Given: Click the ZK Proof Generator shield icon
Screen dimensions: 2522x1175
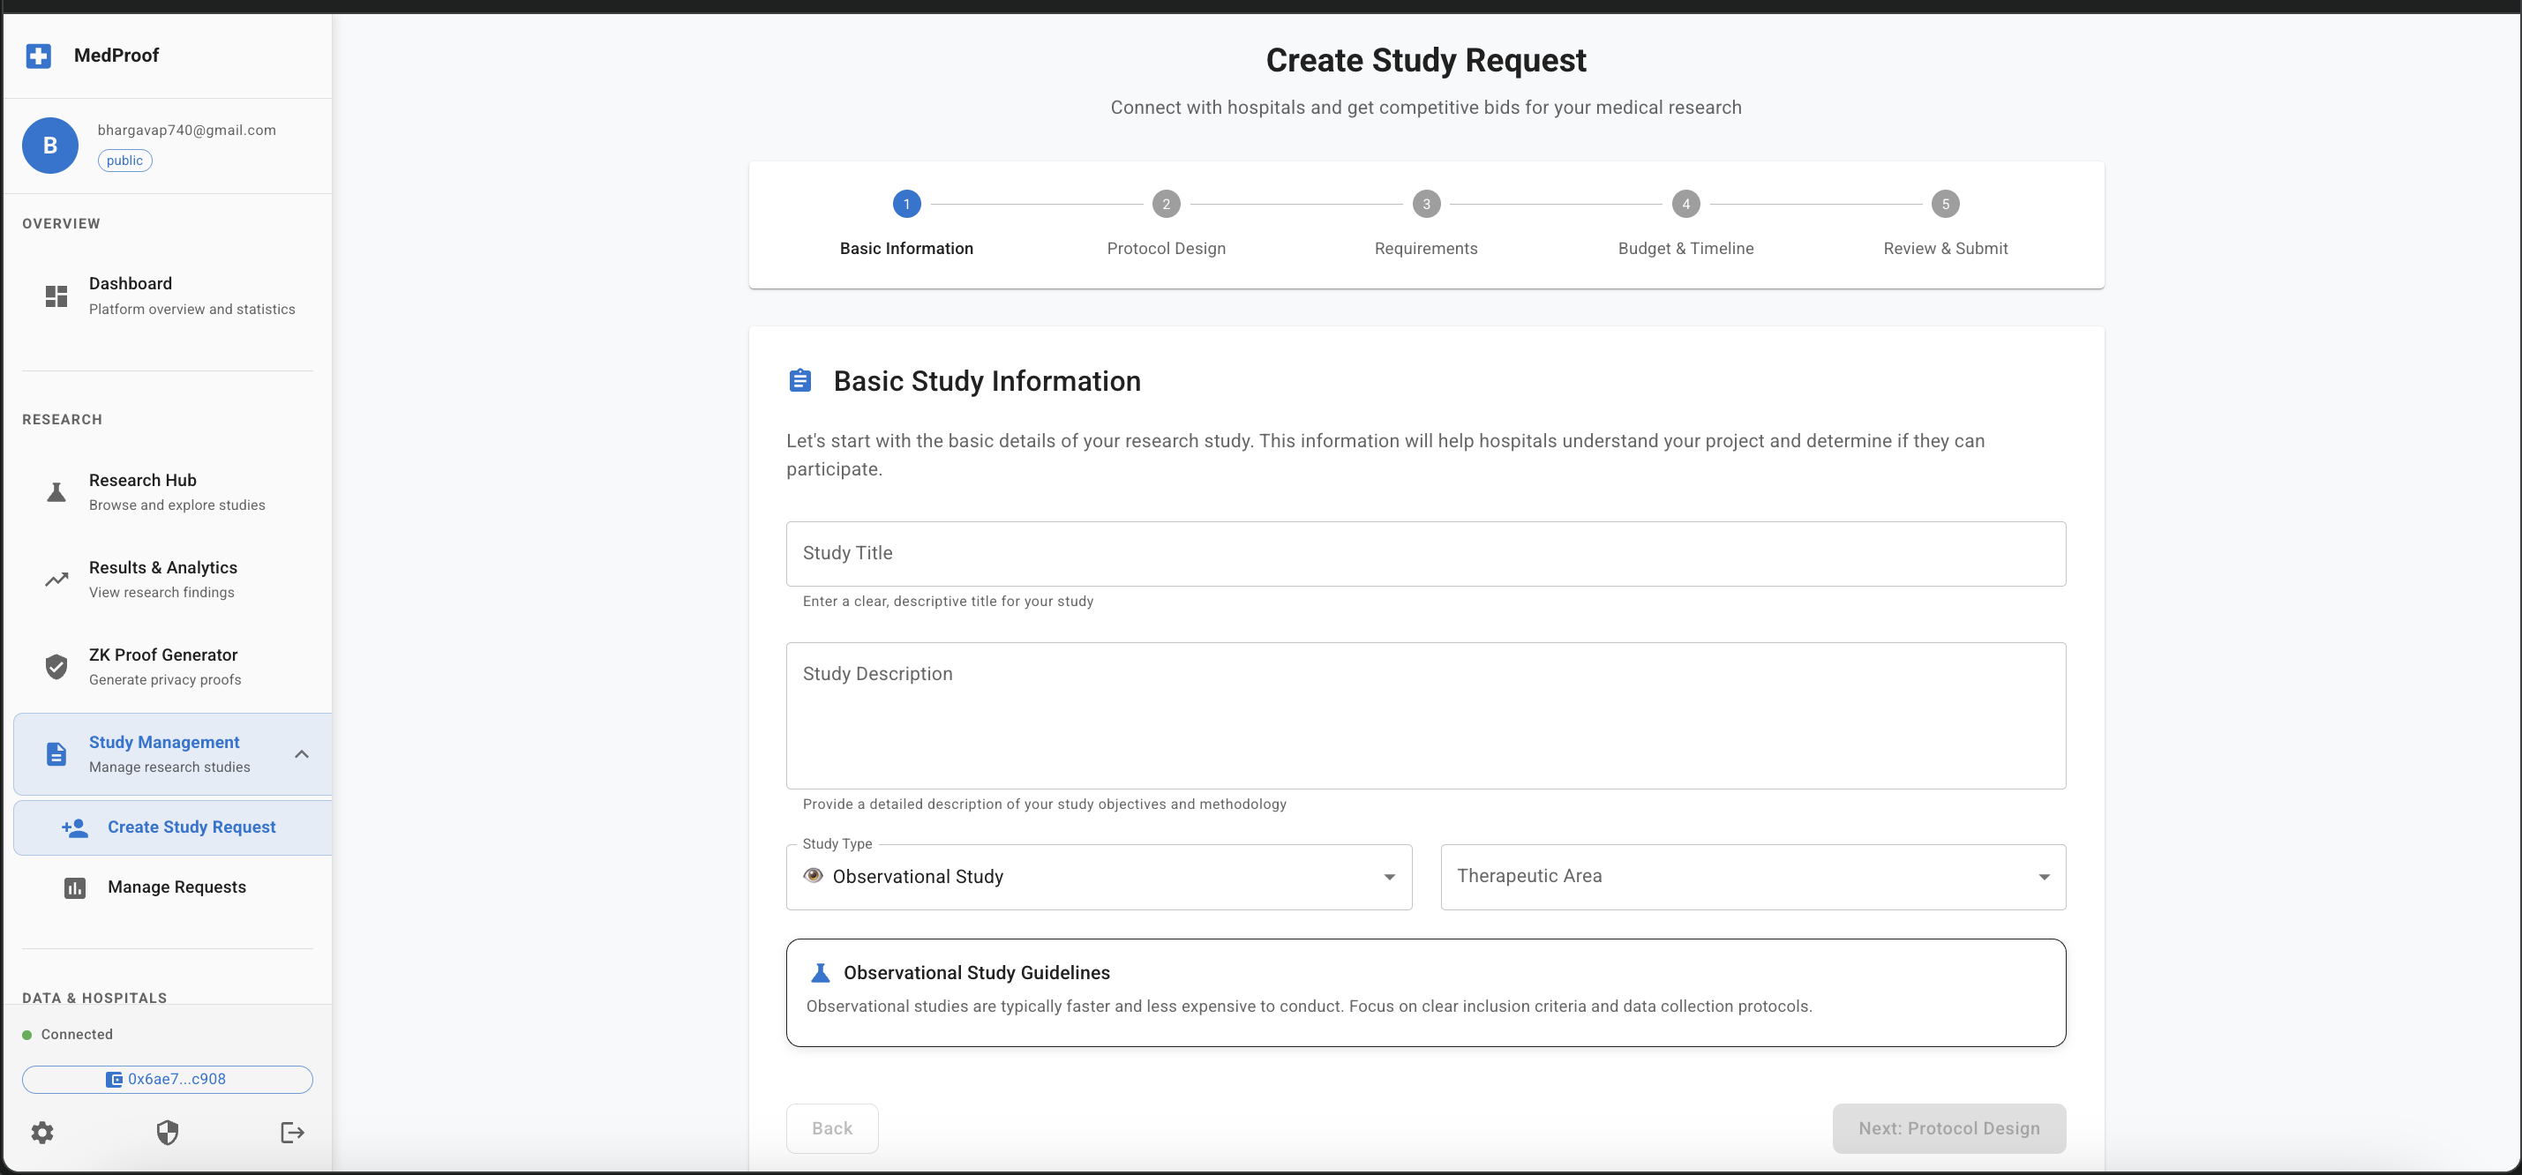Looking at the screenshot, I should [x=56, y=666].
